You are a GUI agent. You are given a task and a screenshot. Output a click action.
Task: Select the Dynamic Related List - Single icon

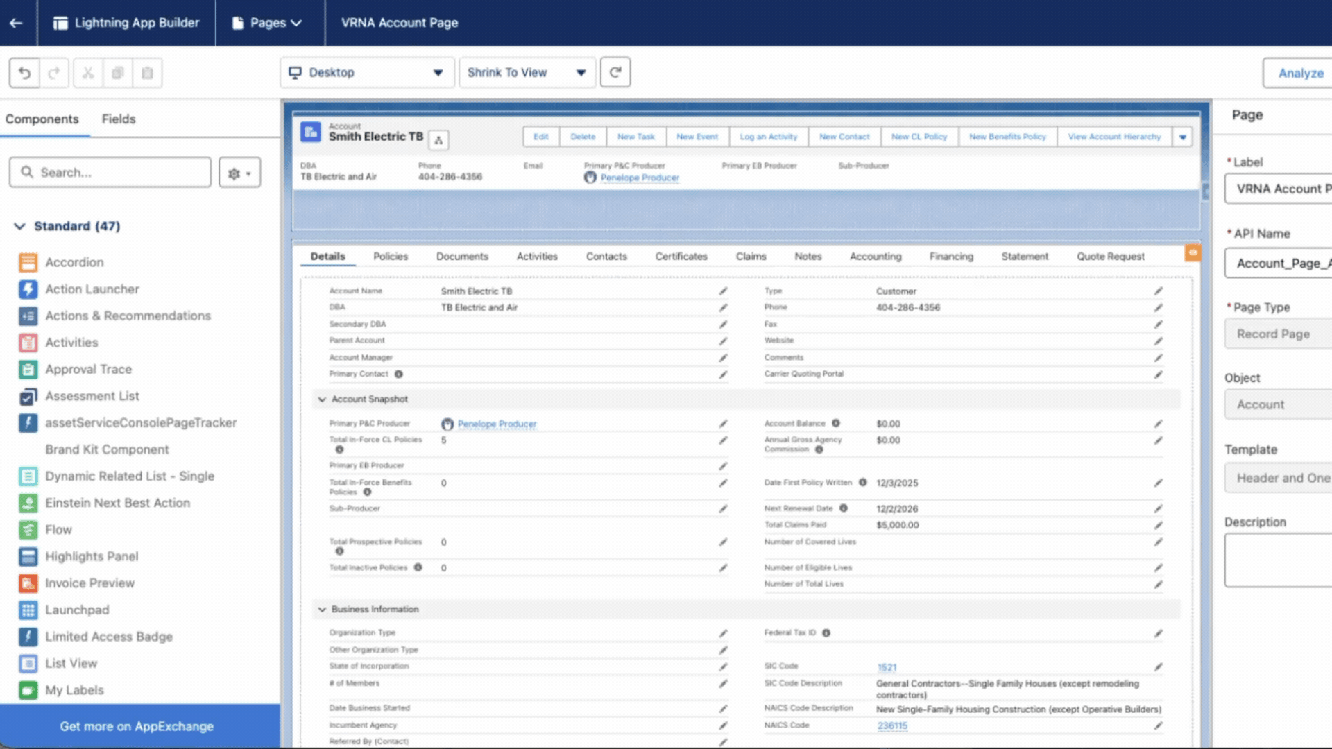(28, 476)
